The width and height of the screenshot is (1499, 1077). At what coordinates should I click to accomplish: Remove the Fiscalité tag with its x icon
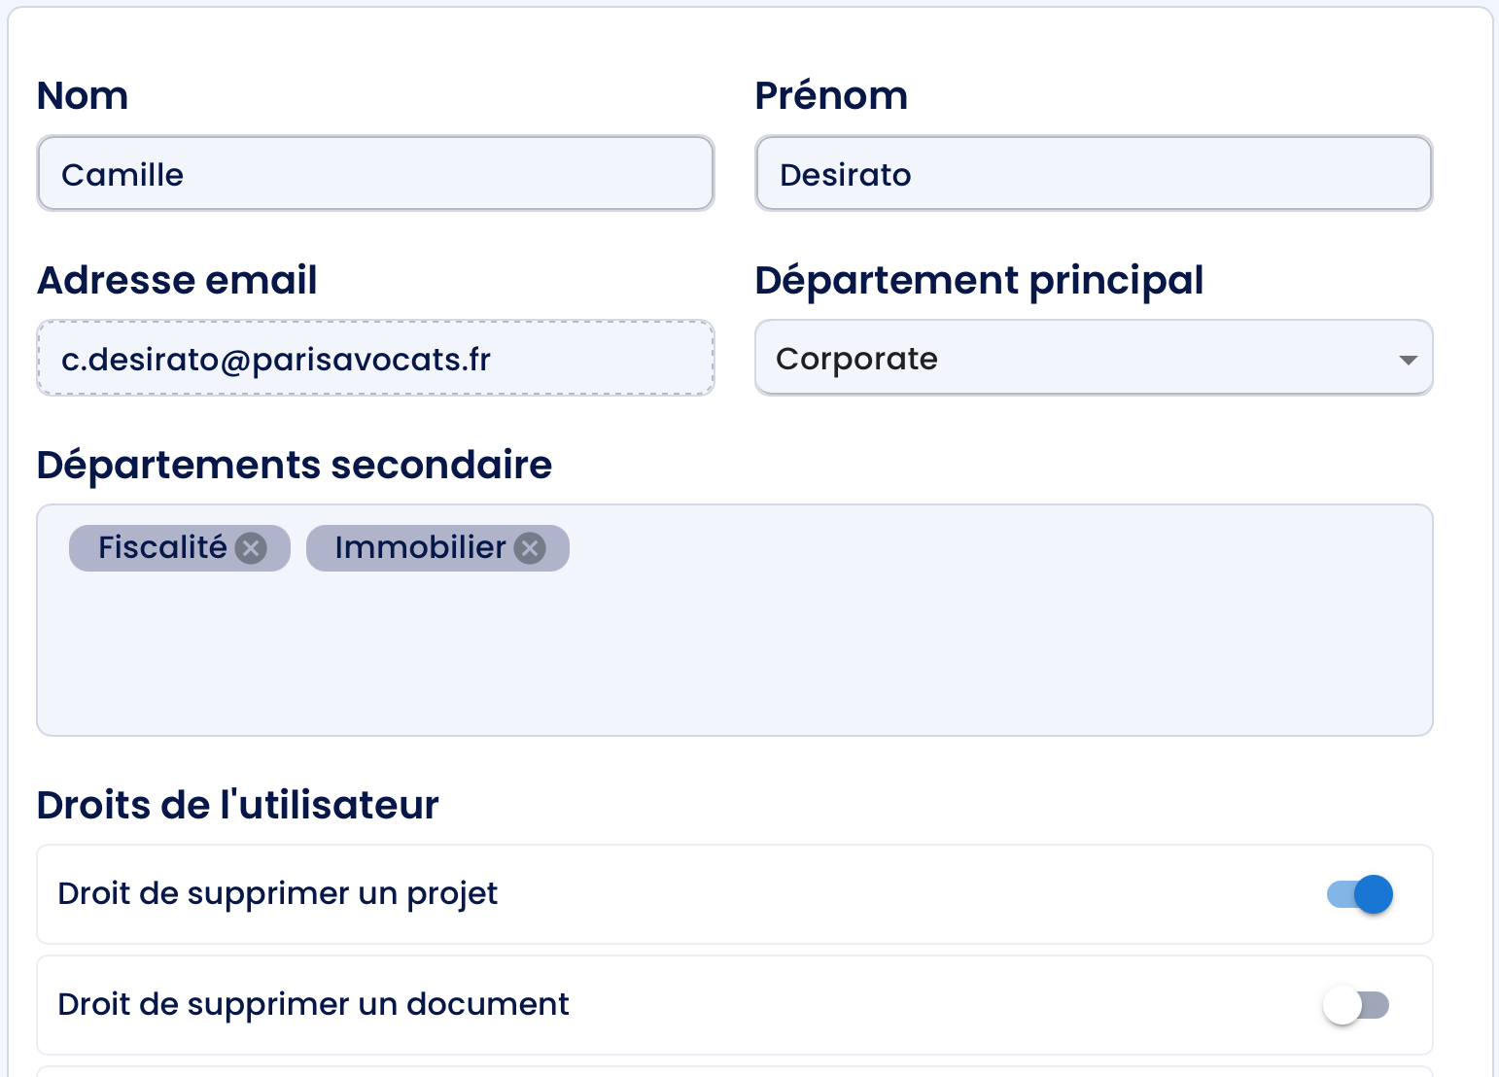coord(251,548)
